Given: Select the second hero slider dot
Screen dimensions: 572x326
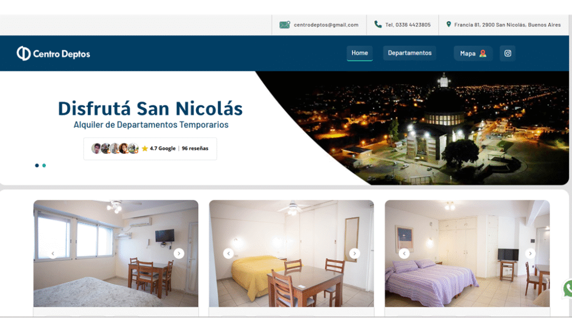Looking at the screenshot, I should (44, 166).
